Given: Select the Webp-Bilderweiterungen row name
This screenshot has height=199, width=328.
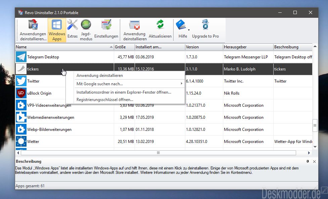Looking at the screenshot, I should [x=49, y=130].
